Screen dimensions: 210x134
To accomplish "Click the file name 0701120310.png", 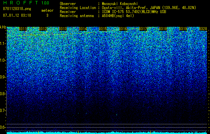I will coord(17,9).
